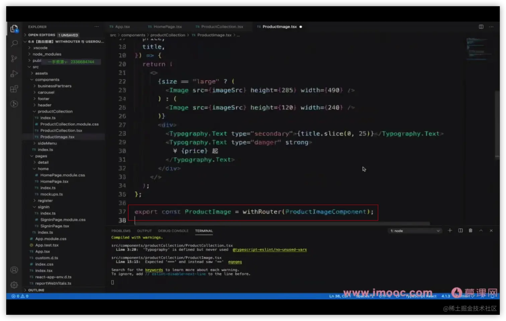Open SignInPage.tsx file

[x=55, y=226]
